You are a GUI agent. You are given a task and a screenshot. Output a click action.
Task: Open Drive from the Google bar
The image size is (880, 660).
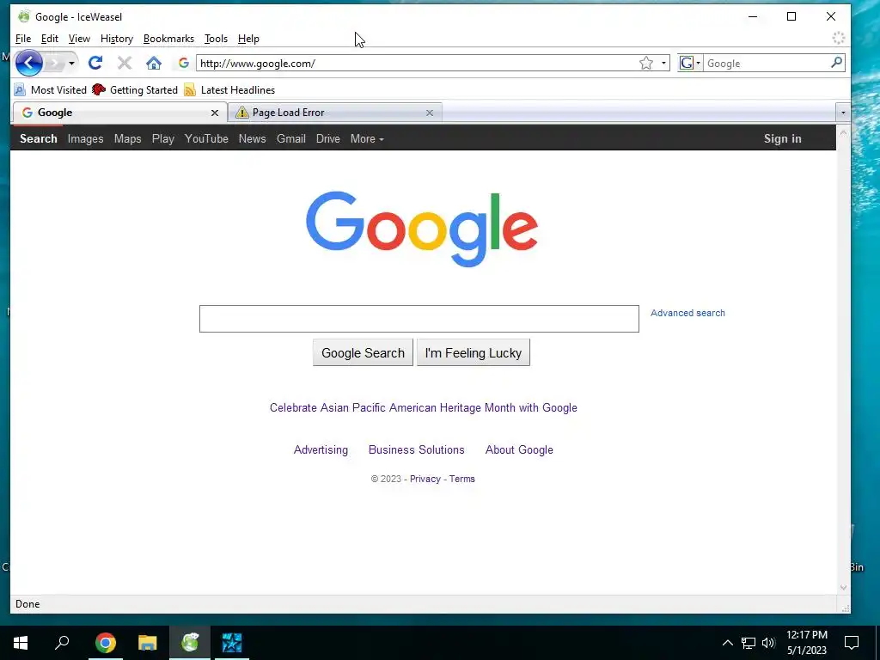point(327,138)
